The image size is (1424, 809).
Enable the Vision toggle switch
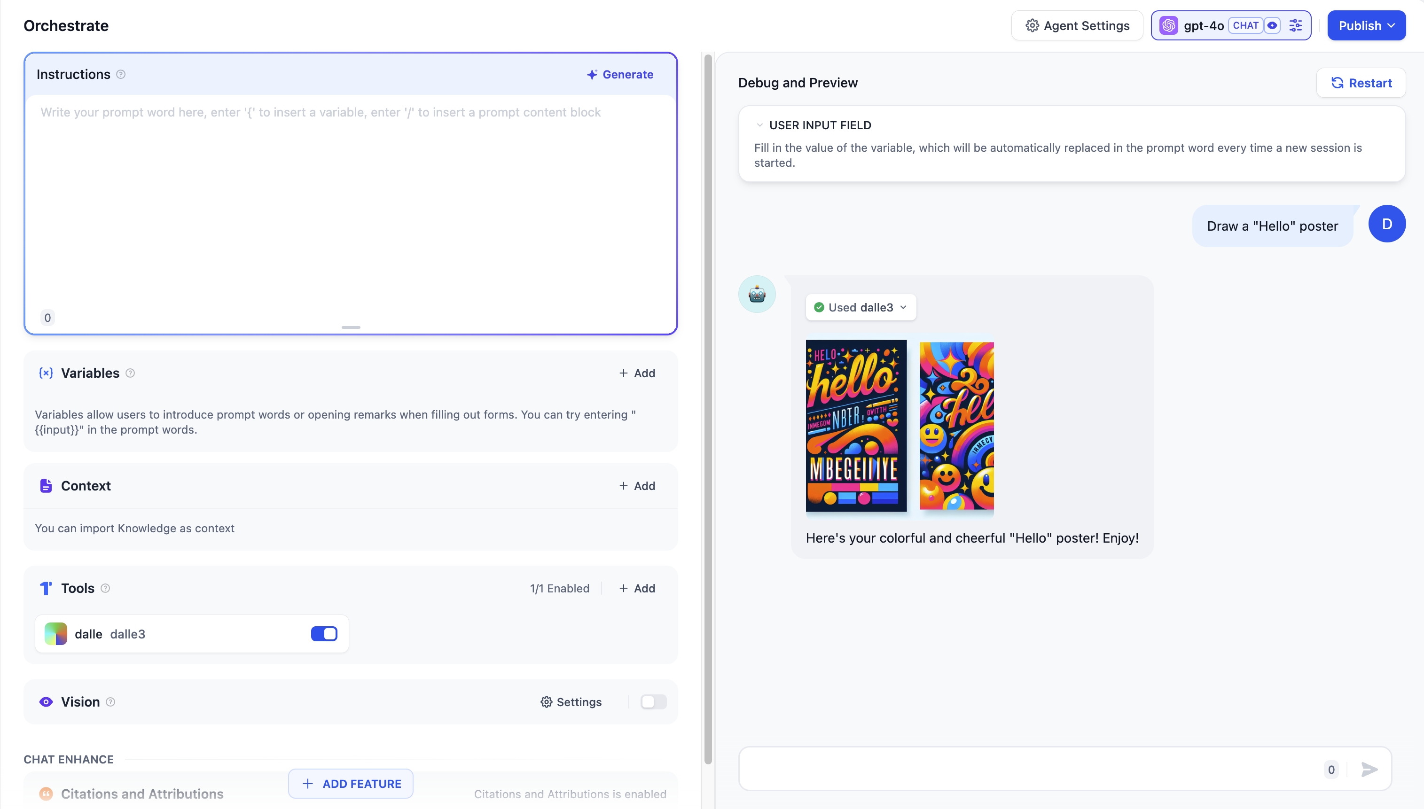653,702
